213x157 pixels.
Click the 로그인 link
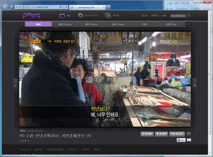coord(144,16)
